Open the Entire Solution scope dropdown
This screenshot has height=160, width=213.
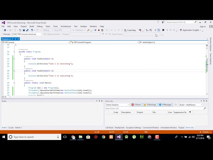tap(117, 105)
